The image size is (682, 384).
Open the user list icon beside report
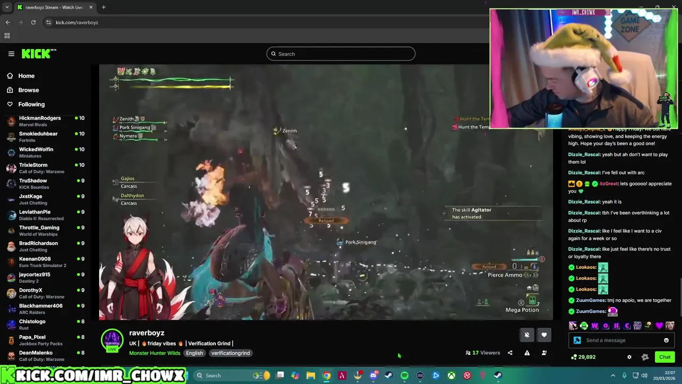coord(544,353)
